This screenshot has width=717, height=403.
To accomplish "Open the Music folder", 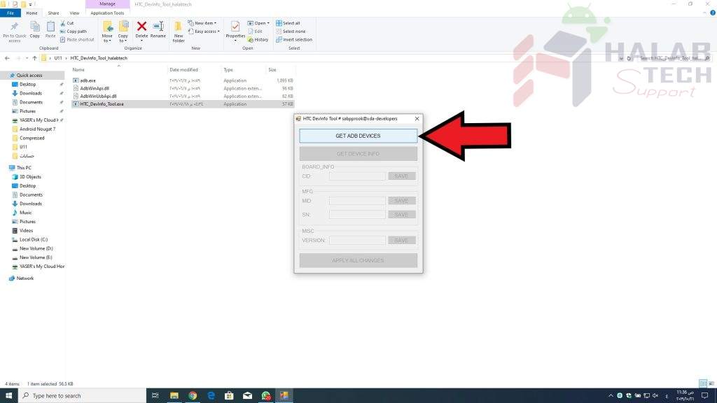I will coord(26,213).
